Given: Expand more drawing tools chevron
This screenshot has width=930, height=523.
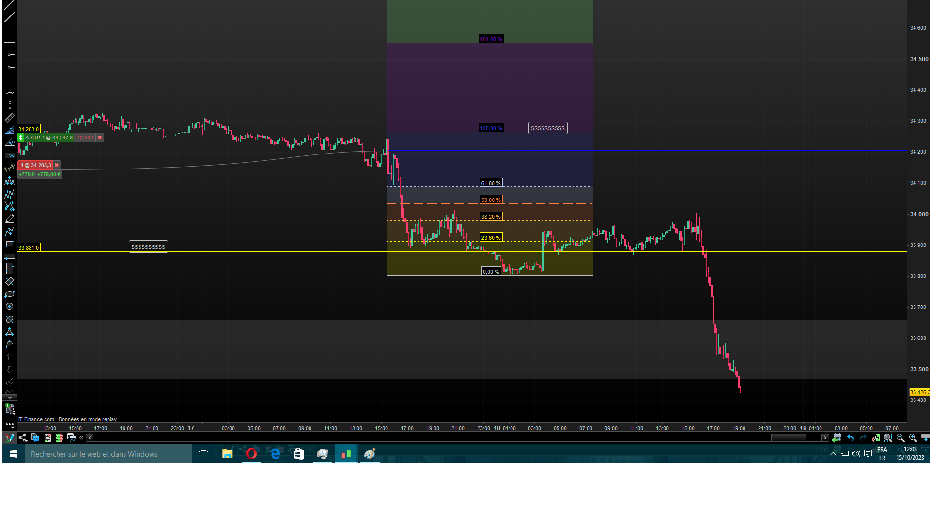Looking at the screenshot, I should point(9,397).
